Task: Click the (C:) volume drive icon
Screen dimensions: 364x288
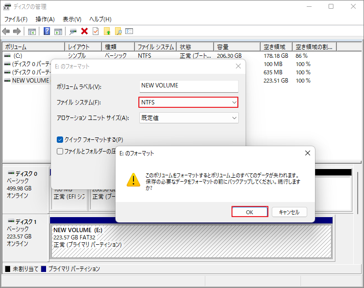Action: pyautogui.click(x=7, y=56)
